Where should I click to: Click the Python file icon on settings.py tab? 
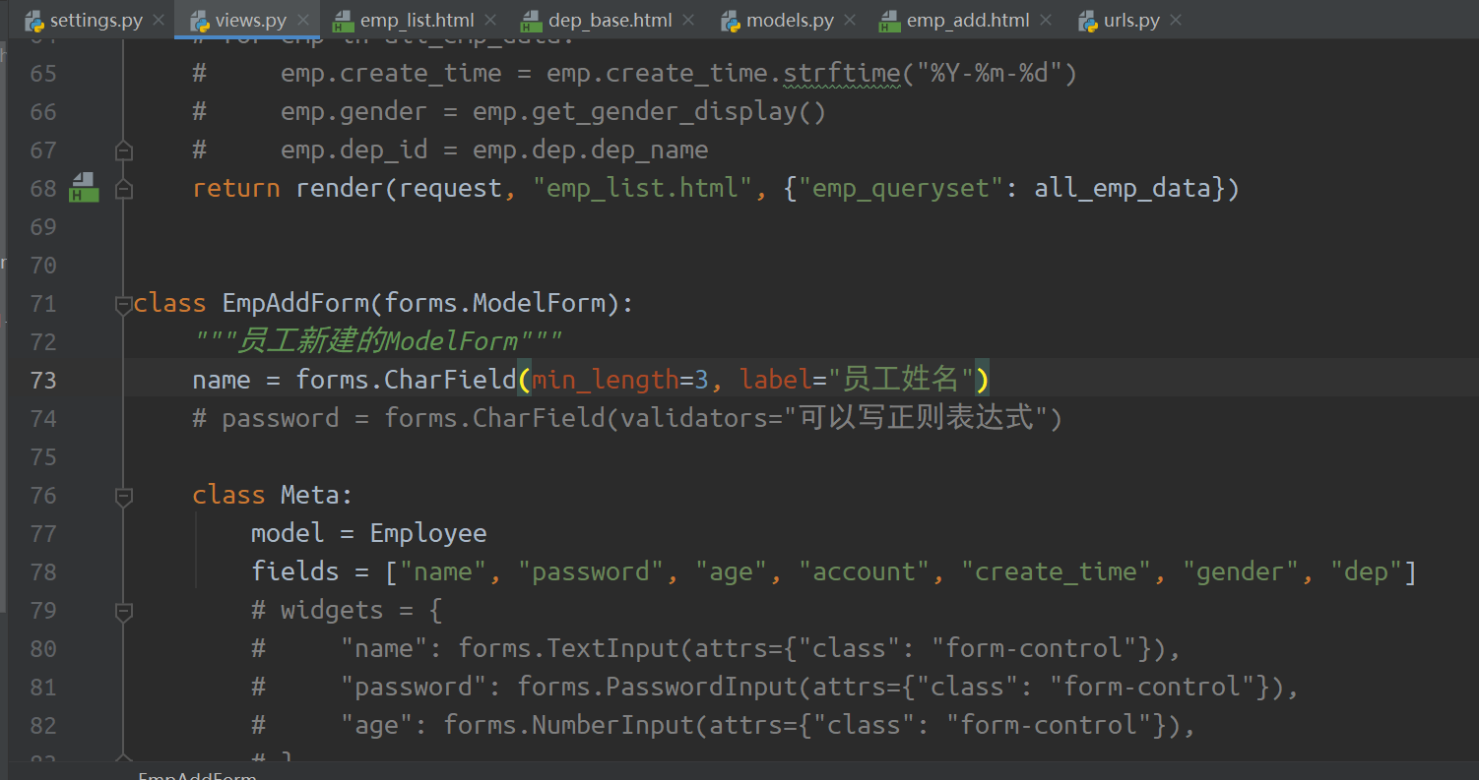34,21
